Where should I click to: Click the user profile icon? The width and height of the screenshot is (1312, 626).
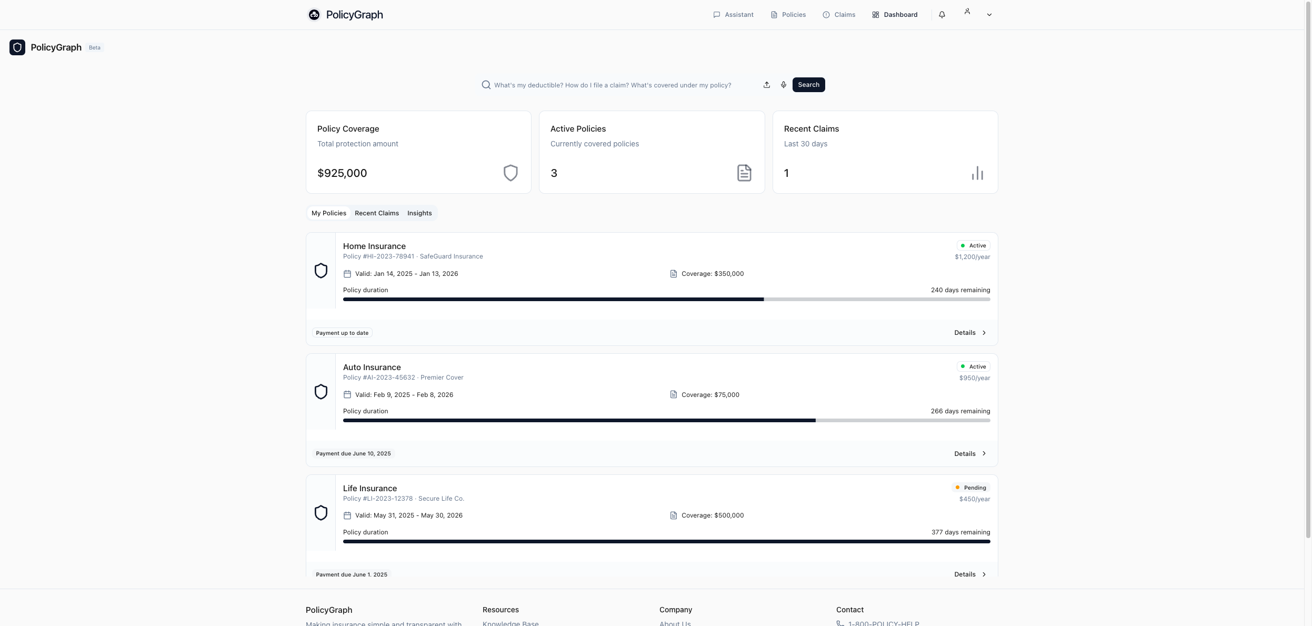tap(967, 12)
